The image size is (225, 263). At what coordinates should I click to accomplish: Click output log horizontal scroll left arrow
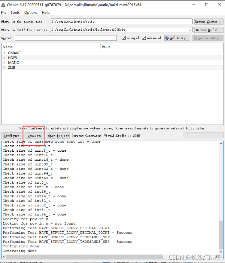coord(4,257)
